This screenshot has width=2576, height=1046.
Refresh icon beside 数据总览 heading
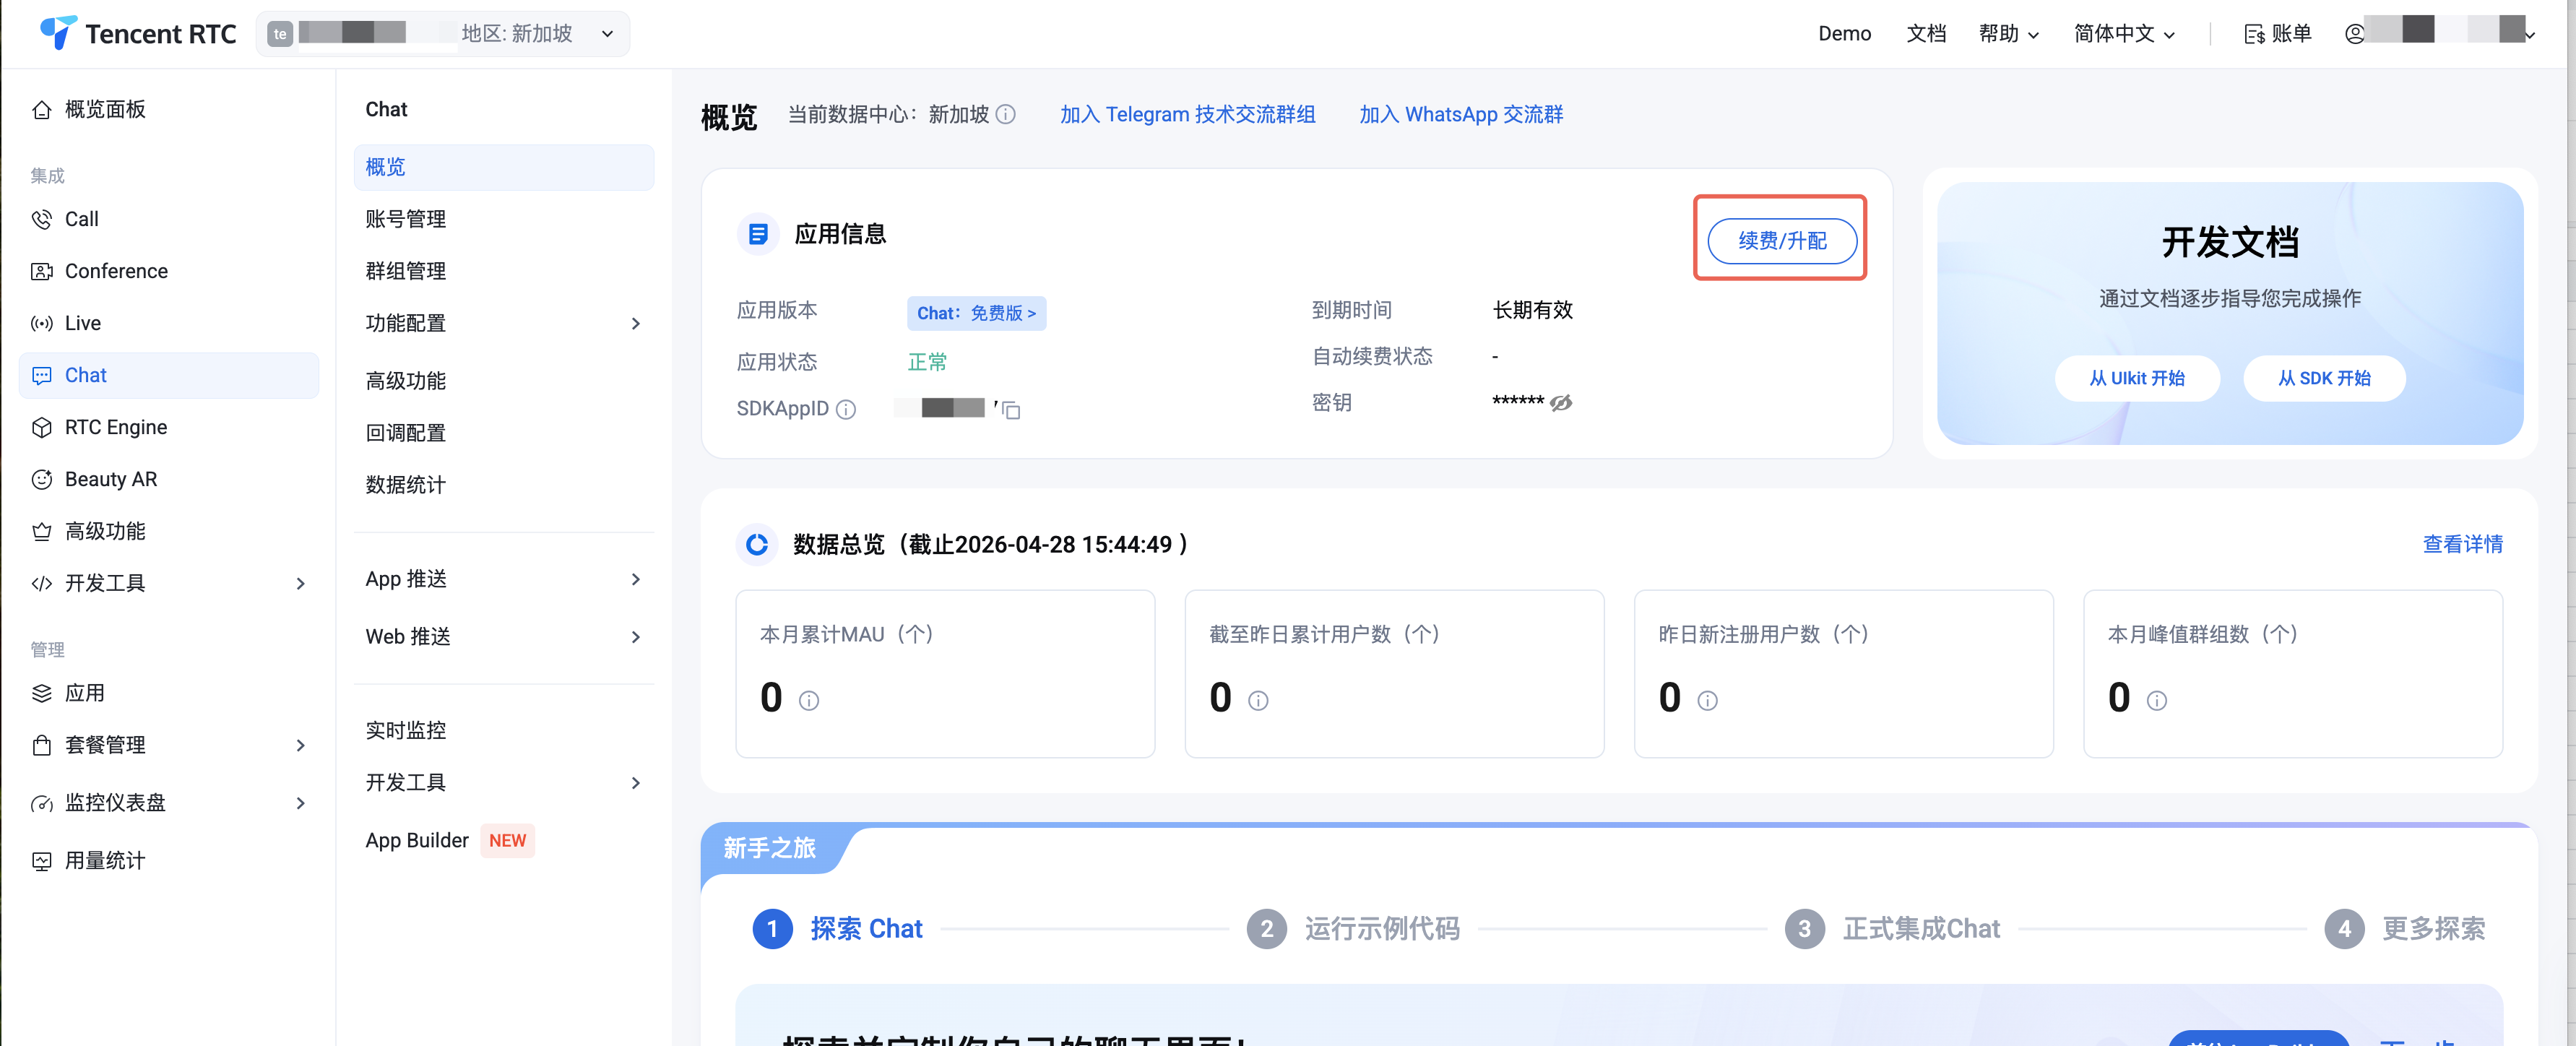pos(757,544)
